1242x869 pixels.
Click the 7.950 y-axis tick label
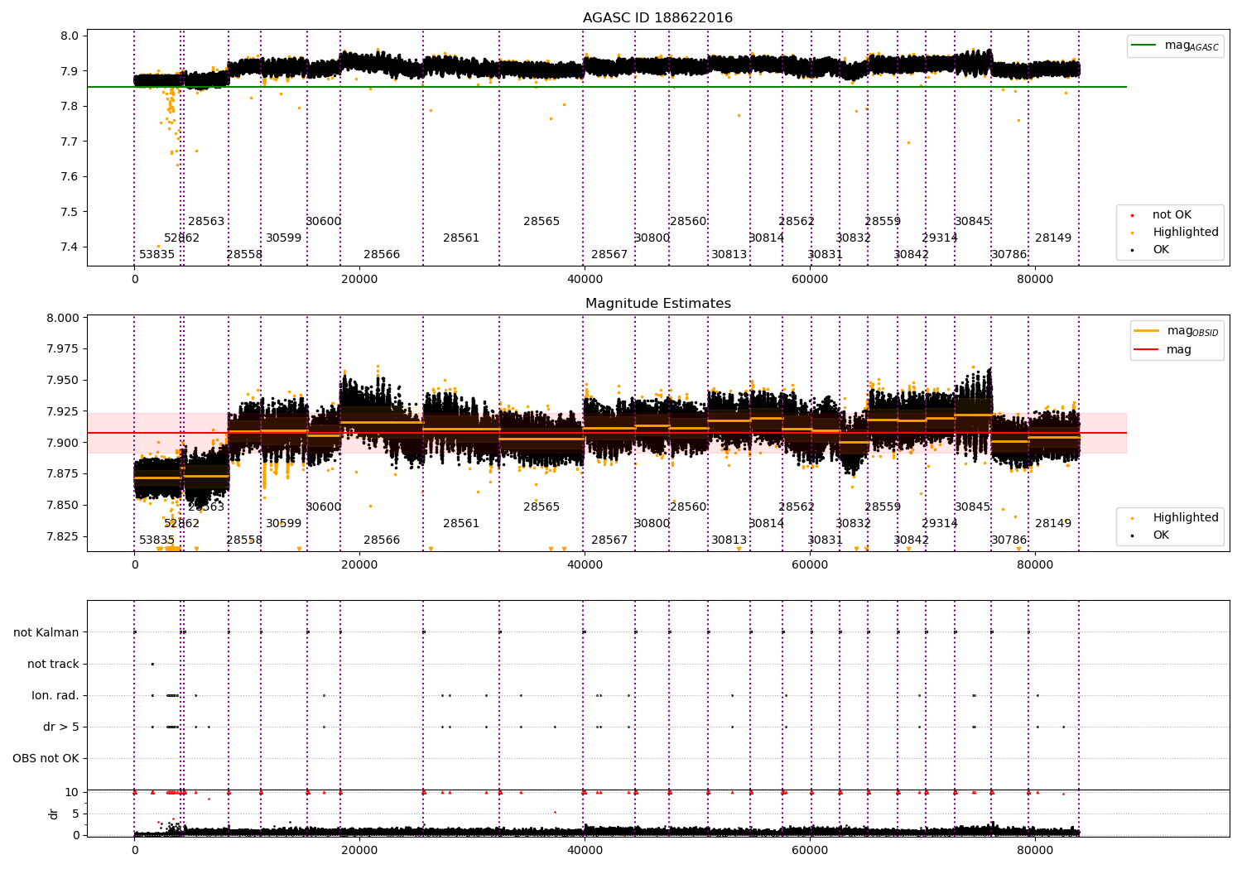click(x=62, y=381)
